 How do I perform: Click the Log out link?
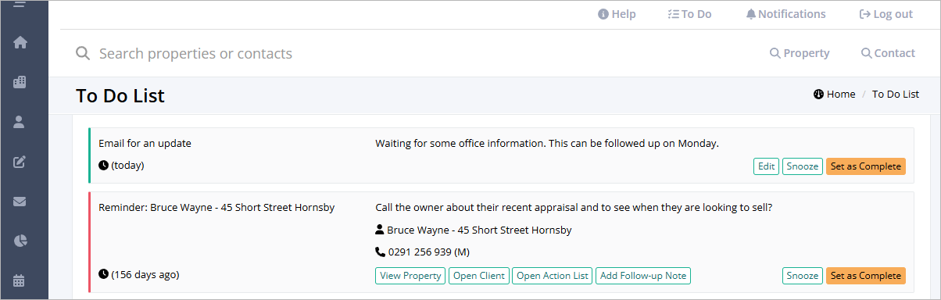(x=886, y=14)
